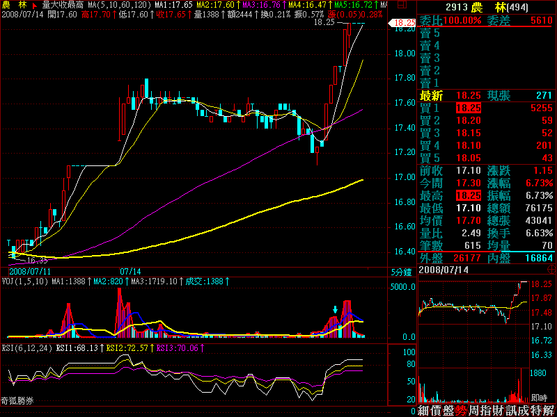Click the 內盤 value 16864
This screenshot has height=417, width=557.
[539, 258]
